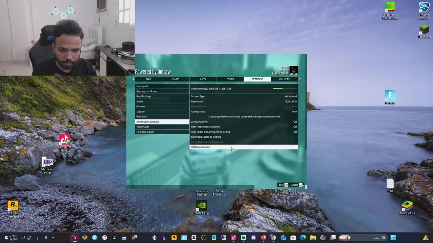Toggle High Detail Streaming While Flying

click(244, 132)
